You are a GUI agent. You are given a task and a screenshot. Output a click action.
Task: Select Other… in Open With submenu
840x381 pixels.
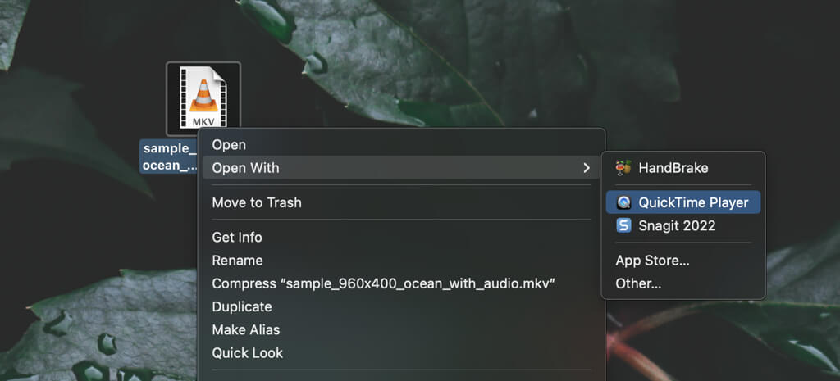[x=683, y=283]
